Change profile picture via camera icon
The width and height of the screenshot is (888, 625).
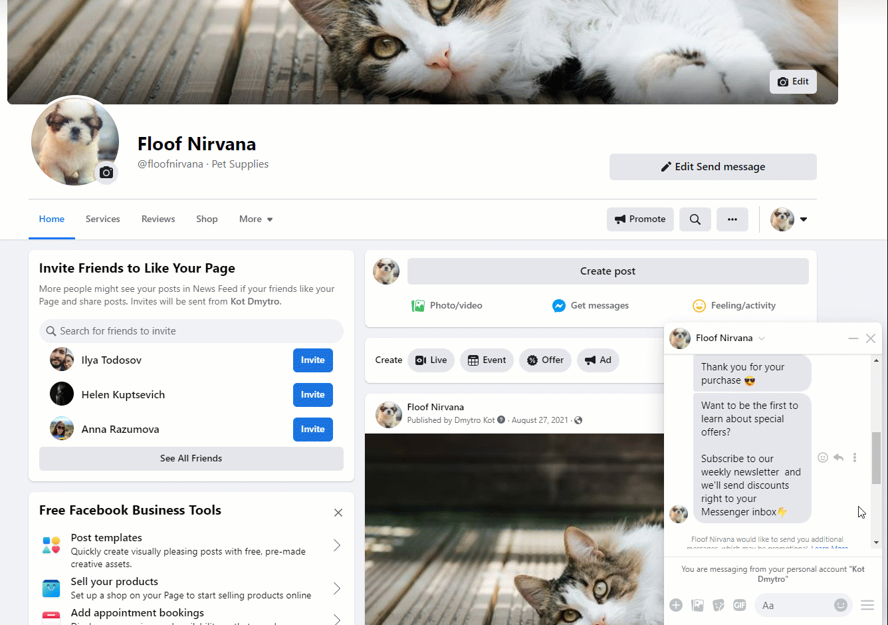point(106,173)
